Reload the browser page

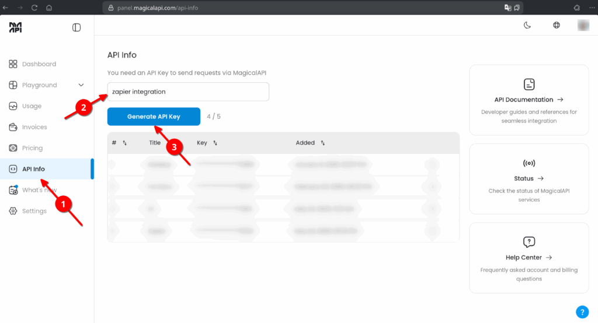(x=34, y=8)
